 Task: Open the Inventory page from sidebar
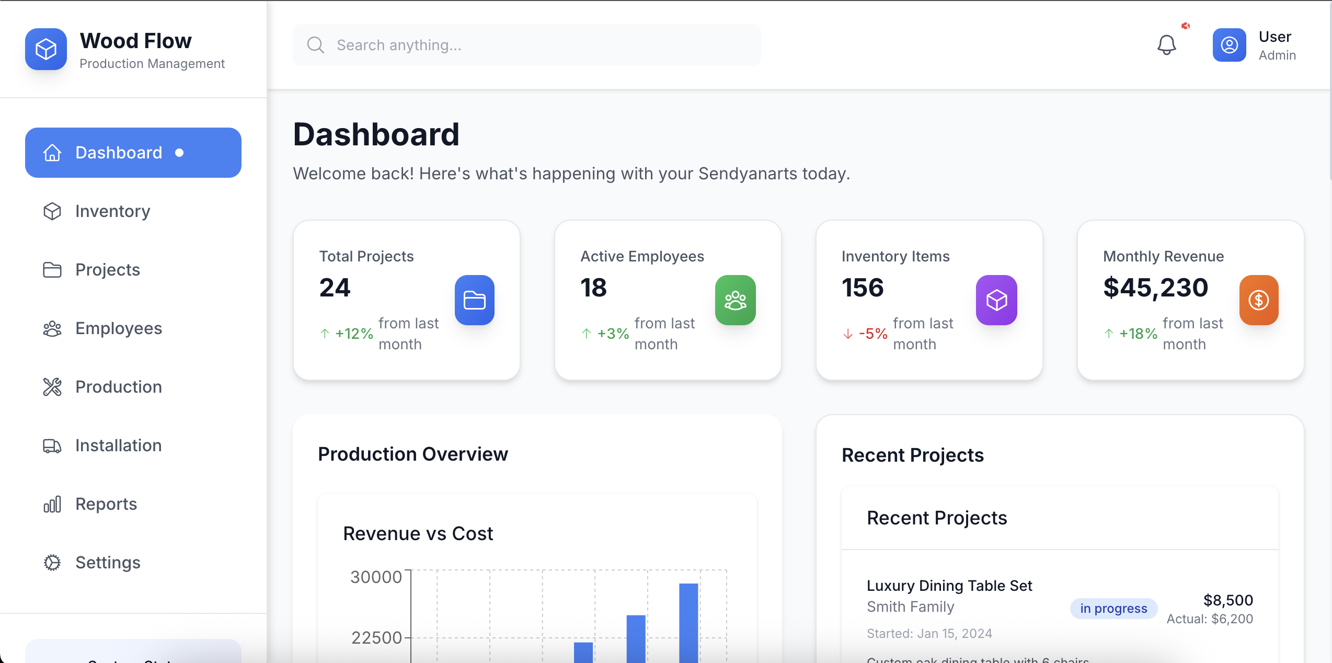[x=112, y=211]
